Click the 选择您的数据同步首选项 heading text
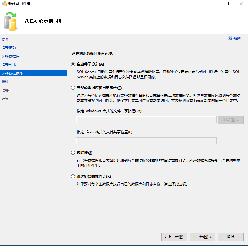The image size is (248, 246). [93, 53]
